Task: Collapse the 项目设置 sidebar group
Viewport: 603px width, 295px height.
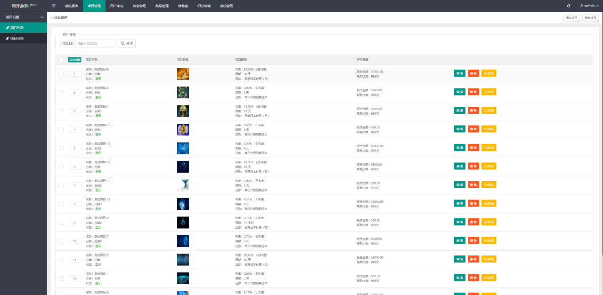Action: [x=24, y=17]
